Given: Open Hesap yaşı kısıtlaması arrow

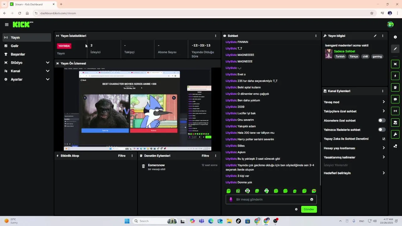Looking at the screenshot, I should [384, 148].
